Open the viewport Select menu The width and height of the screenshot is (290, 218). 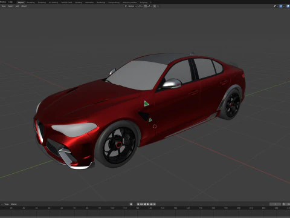point(10,6)
